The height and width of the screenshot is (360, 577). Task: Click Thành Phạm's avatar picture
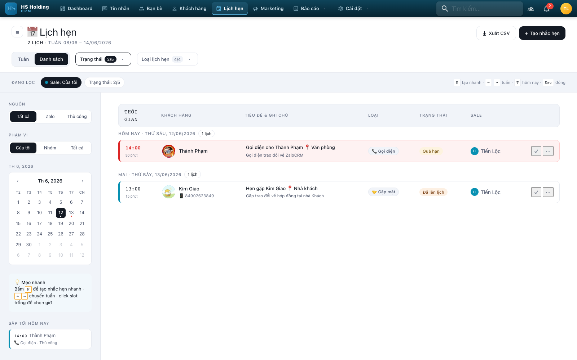[x=169, y=151]
